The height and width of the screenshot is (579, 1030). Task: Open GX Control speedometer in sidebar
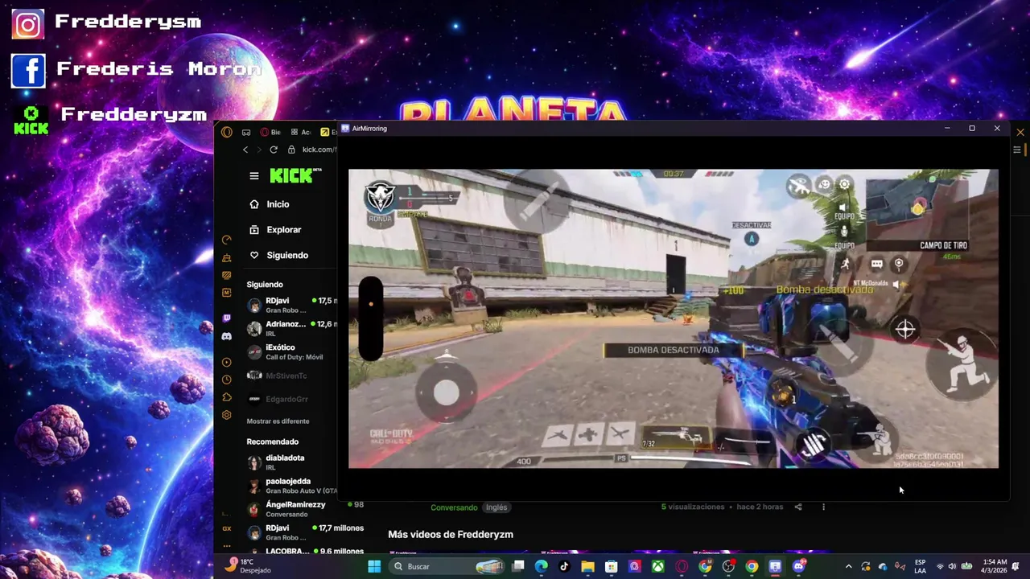[x=227, y=240]
